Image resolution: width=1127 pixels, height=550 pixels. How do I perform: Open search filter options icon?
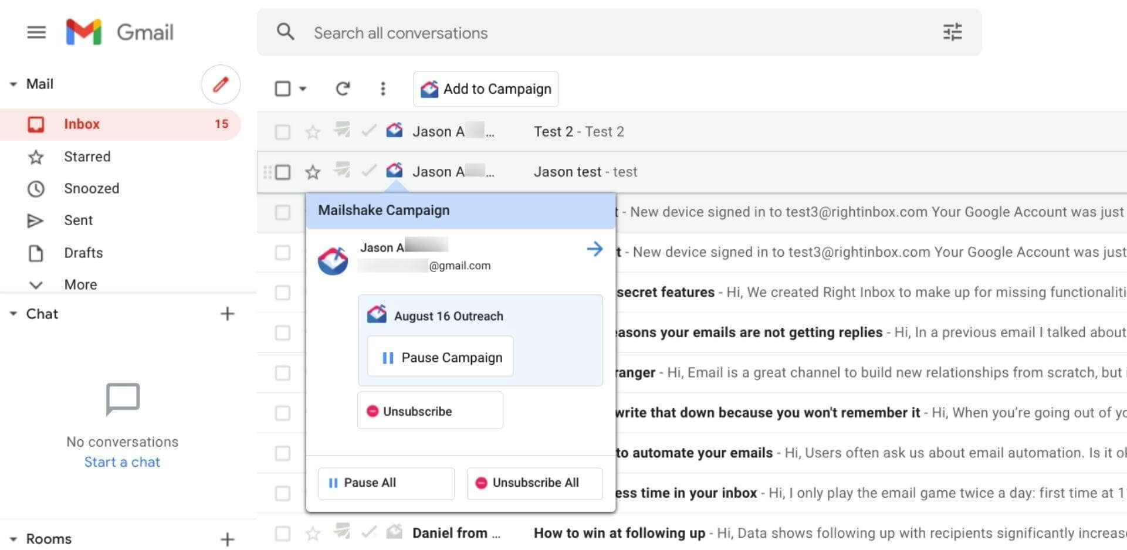(952, 32)
